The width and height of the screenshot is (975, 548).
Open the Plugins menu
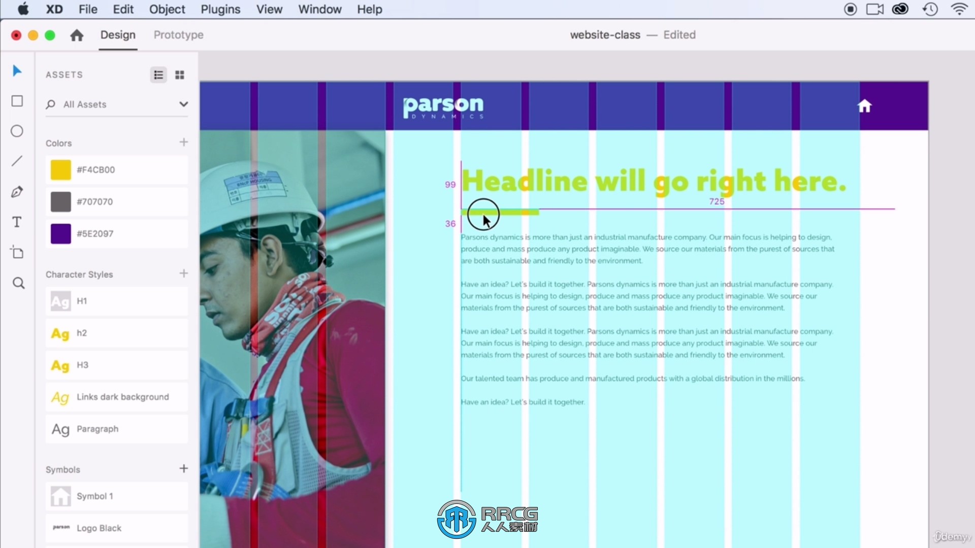[x=220, y=9]
